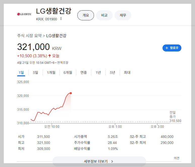Click the 오후 3:00 axis label
This screenshot has width=195, height=167.
coord(157,127)
